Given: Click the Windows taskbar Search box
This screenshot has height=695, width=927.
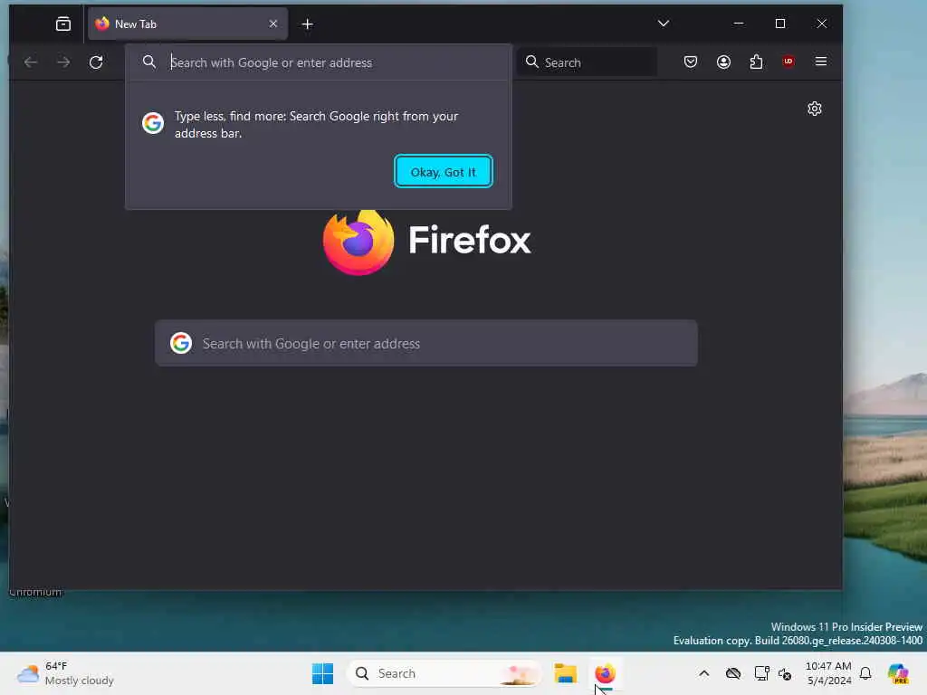Looking at the screenshot, I should pyautogui.click(x=444, y=673).
